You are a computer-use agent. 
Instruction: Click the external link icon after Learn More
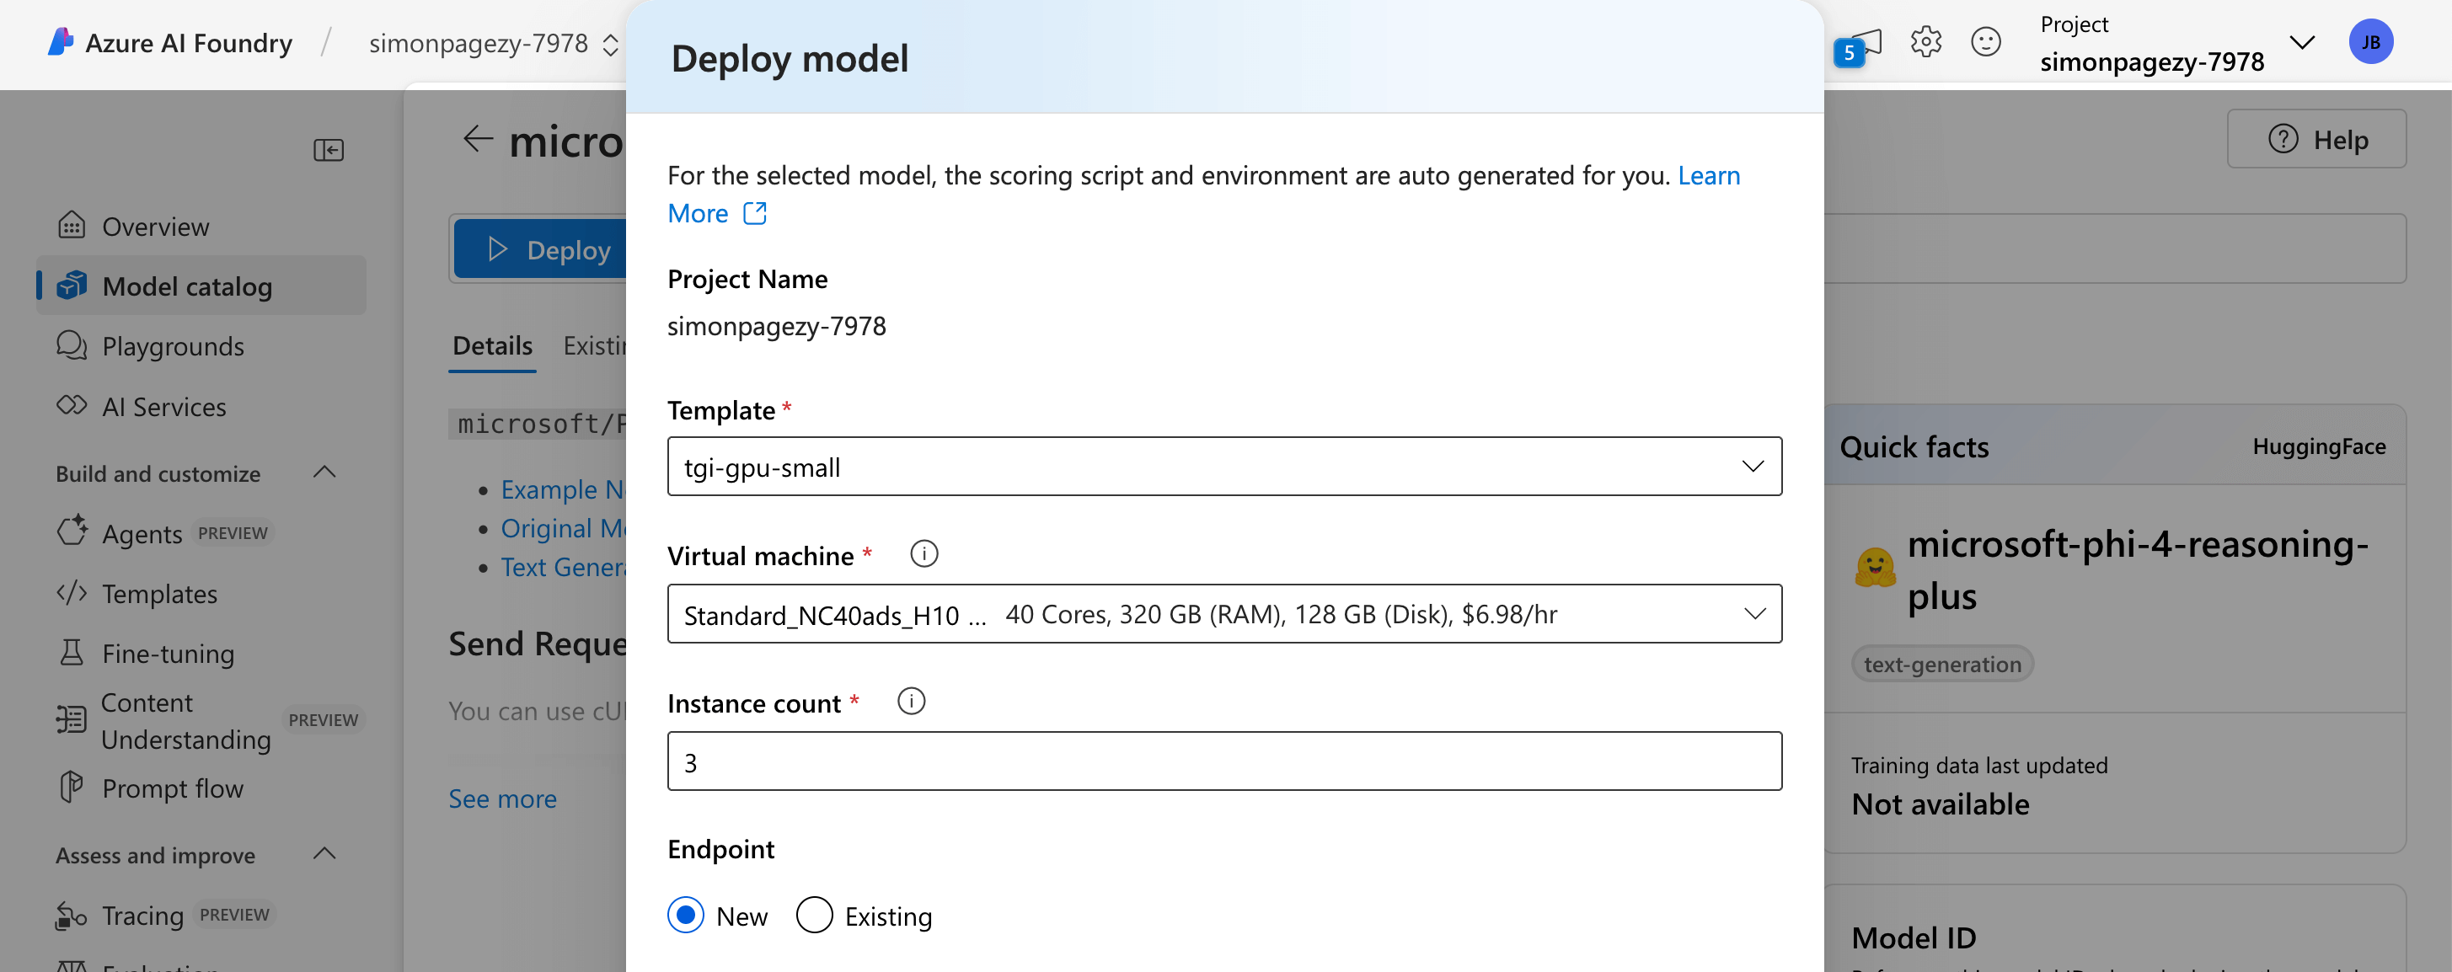[755, 213]
